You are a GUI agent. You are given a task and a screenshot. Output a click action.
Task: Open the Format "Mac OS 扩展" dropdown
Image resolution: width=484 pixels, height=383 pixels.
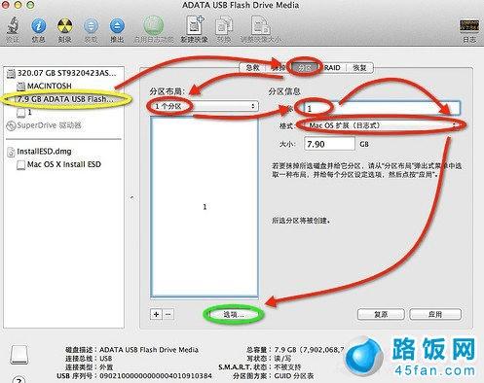pos(382,125)
